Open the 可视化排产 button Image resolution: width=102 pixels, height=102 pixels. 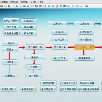tap(86, 32)
